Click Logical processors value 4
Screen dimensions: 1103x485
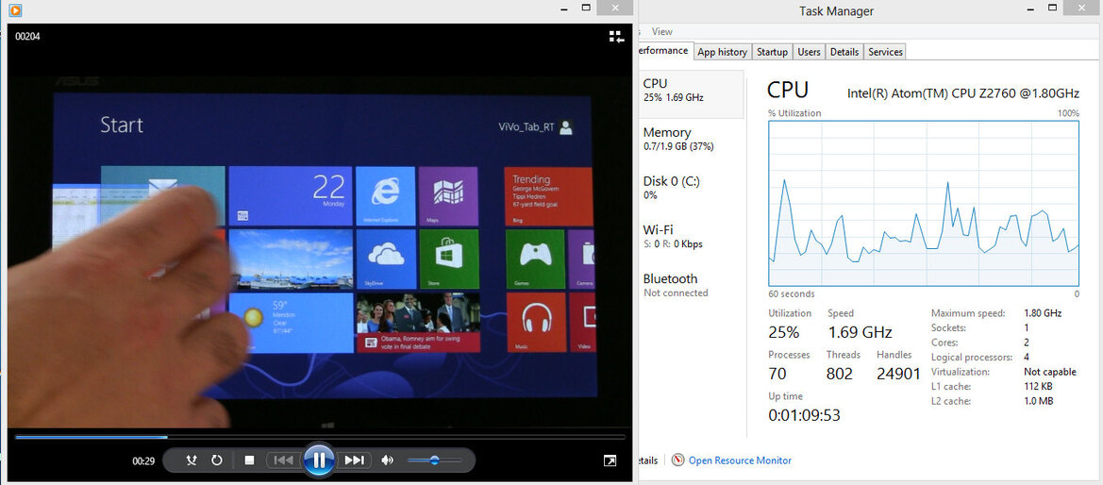point(1027,357)
